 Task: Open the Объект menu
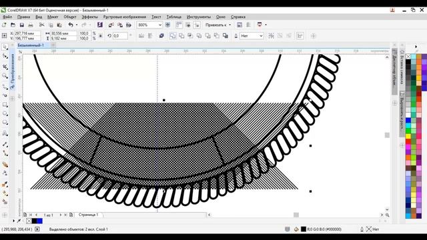pyautogui.click(x=70, y=17)
